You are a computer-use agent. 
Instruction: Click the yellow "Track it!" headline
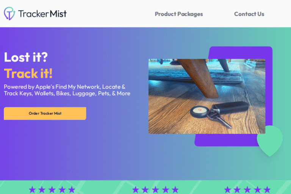28,74
